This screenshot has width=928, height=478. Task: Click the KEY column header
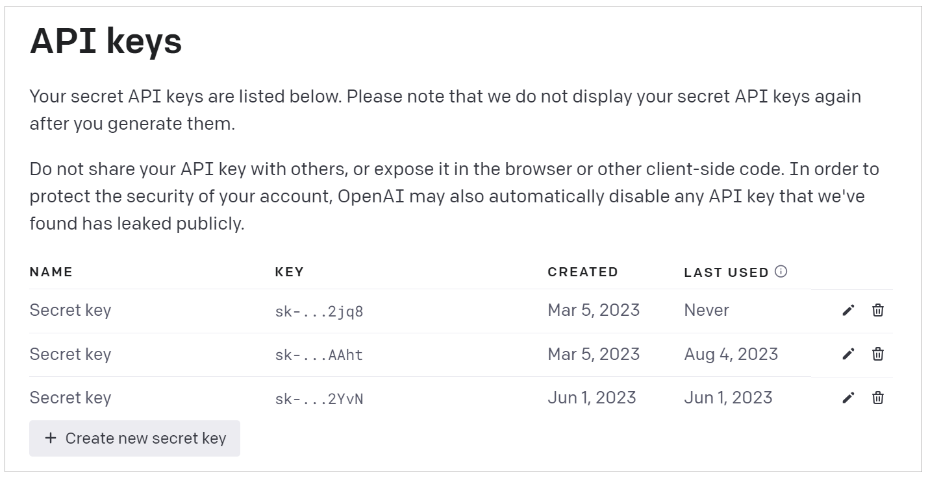(x=289, y=272)
